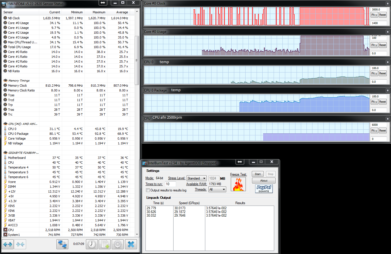Click the IntelBurnTest title bar app icon
The image size is (391, 254).
[x=144, y=163]
